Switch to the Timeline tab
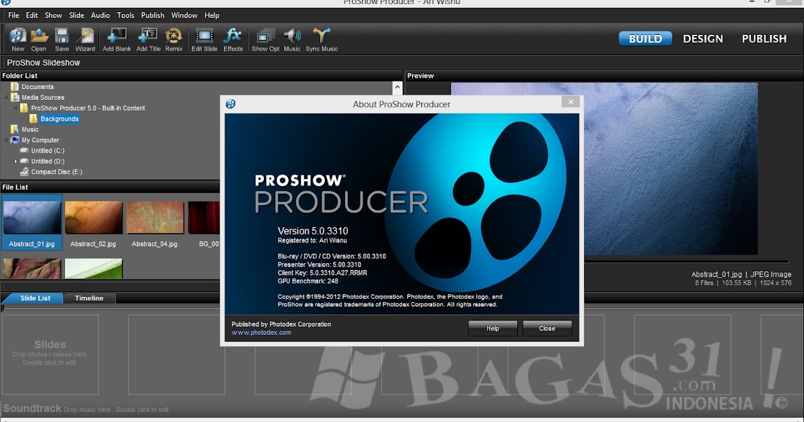The height and width of the screenshot is (422, 804). click(89, 298)
